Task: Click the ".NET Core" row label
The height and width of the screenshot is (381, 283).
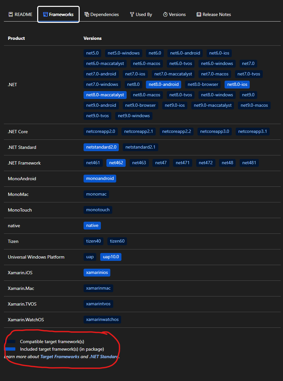Action: 18,132
